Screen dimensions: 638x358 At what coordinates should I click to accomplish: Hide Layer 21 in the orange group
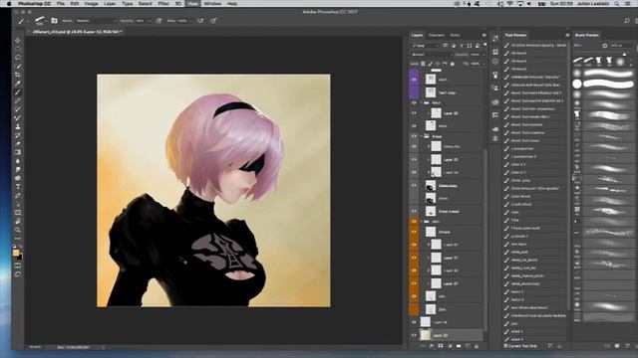click(x=414, y=258)
